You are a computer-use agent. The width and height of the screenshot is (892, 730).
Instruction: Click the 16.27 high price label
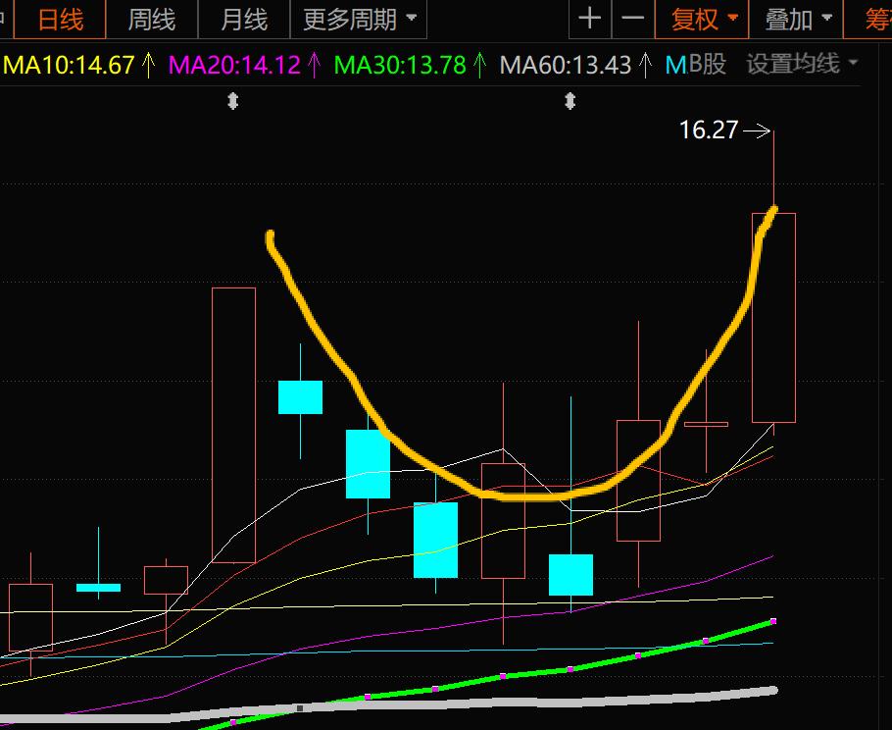click(x=709, y=130)
